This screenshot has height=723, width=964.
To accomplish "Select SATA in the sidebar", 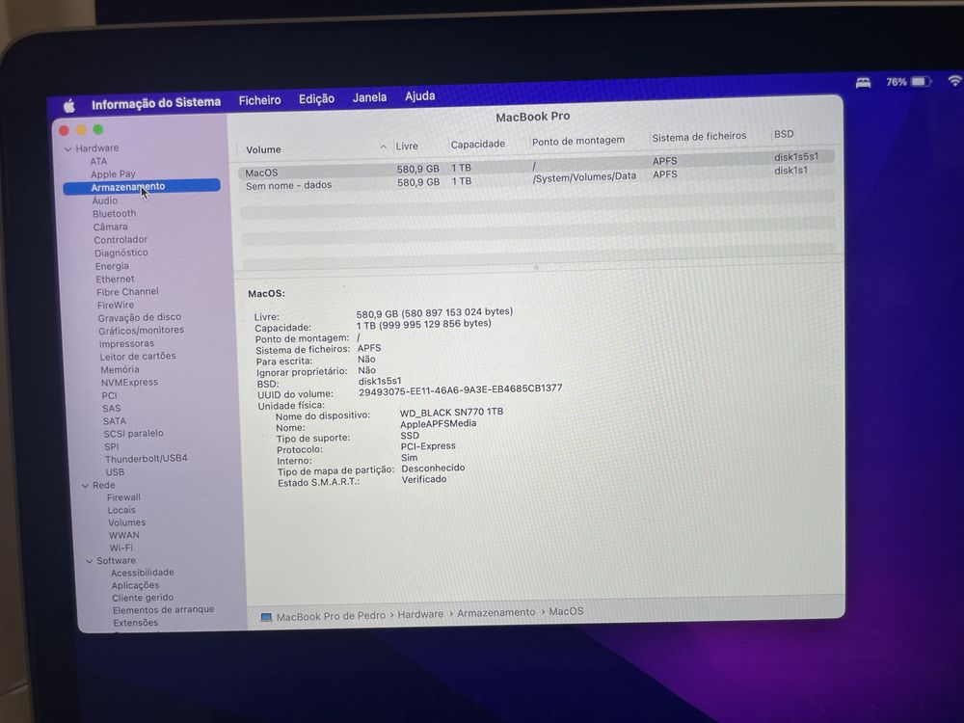I will click(x=115, y=421).
